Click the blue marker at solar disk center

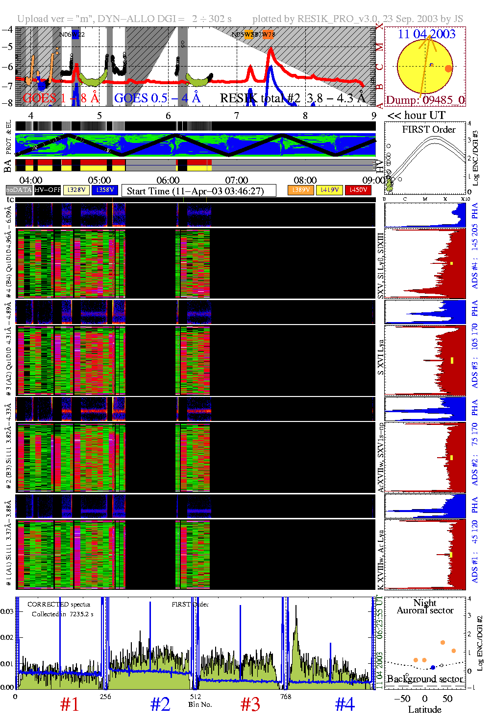point(431,65)
